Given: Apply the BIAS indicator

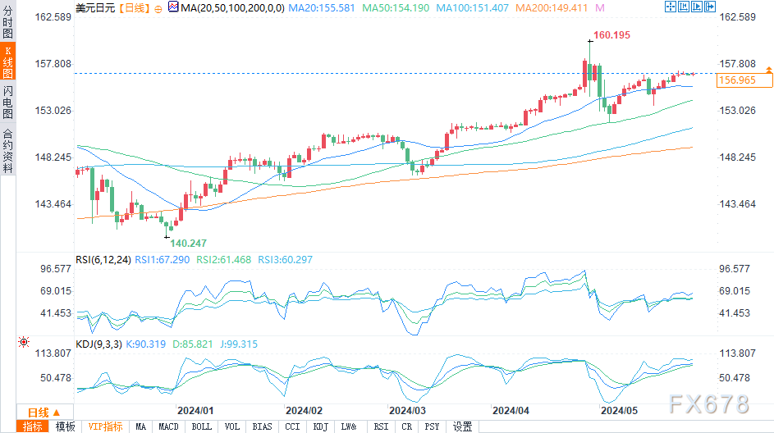Looking at the screenshot, I should point(262,426).
